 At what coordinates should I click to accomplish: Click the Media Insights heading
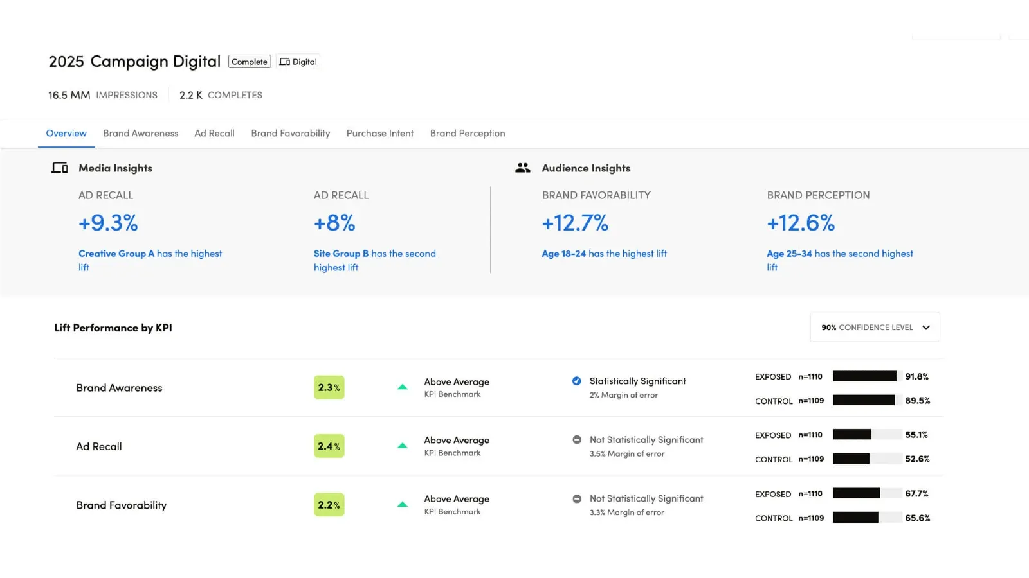[x=116, y=168]
